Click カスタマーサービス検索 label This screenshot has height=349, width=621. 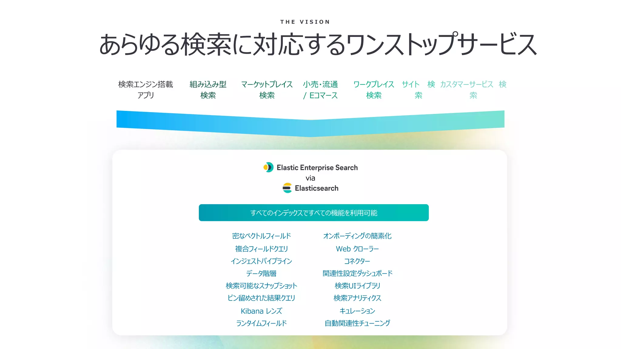click(x=473, y=90)
